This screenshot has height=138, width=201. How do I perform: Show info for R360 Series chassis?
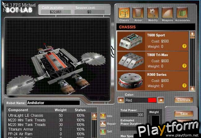[x=184, y=86]
